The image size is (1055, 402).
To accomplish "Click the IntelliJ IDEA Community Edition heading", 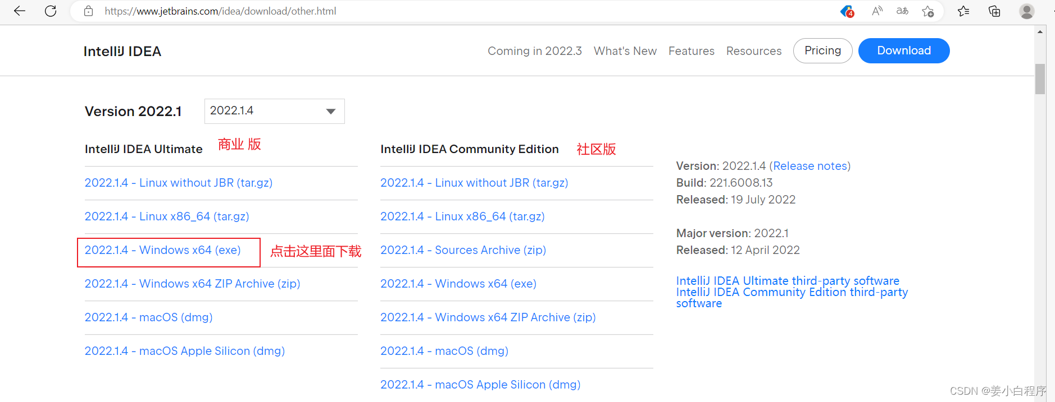I will (x=470, y=149).
